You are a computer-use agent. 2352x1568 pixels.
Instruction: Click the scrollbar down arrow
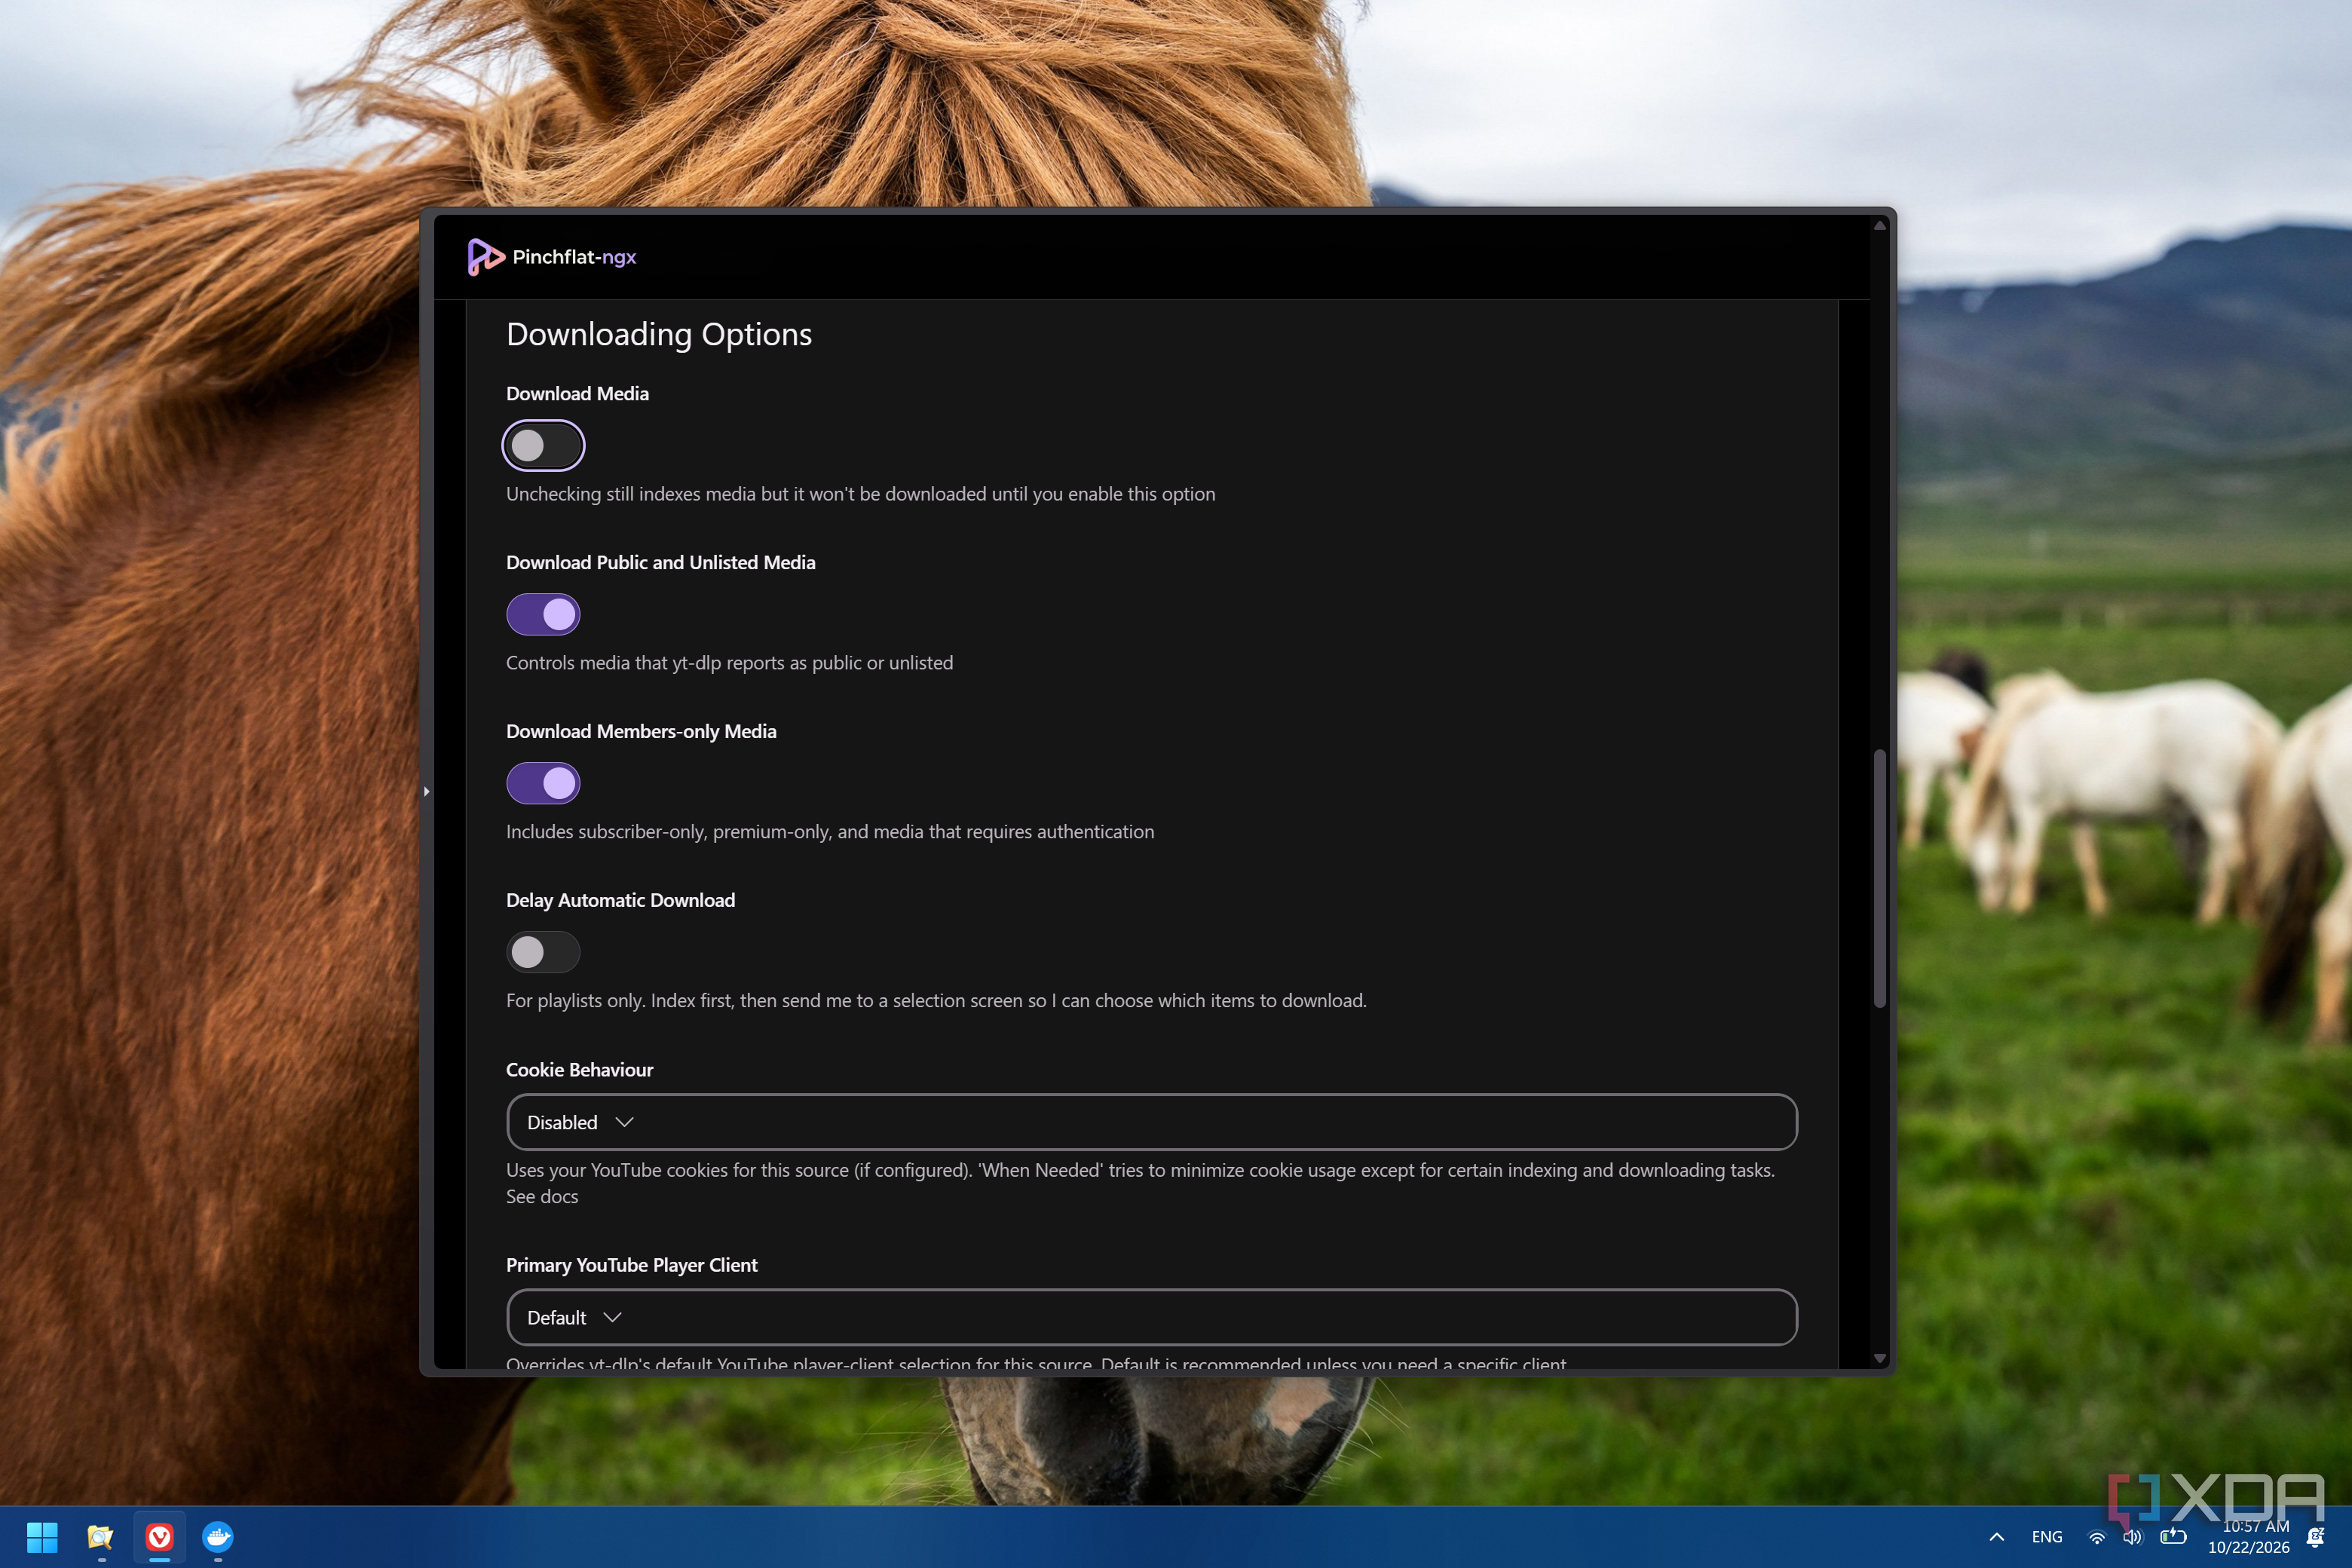click(1879, 1358)
